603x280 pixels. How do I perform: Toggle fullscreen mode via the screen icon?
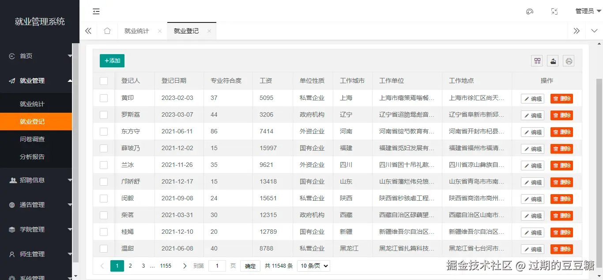[554, 11]
